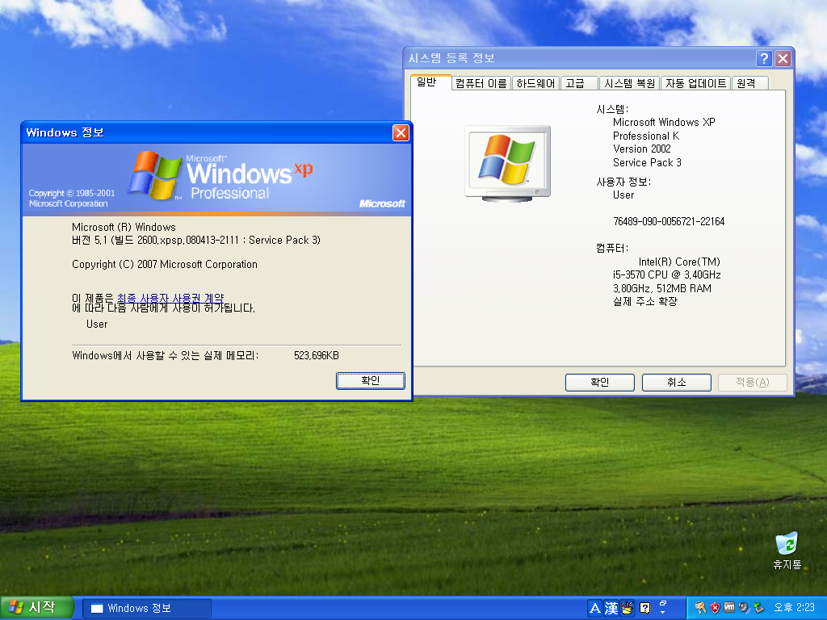The height and width of the screenshot is (620, 827).
Task: Click 취소 in 시스템 등록 정보 window
Action: click(x=676, y=382)
